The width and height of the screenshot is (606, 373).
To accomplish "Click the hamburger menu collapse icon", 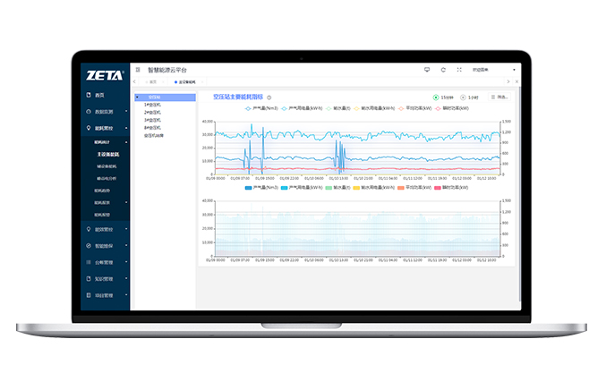I will (138, 70).
